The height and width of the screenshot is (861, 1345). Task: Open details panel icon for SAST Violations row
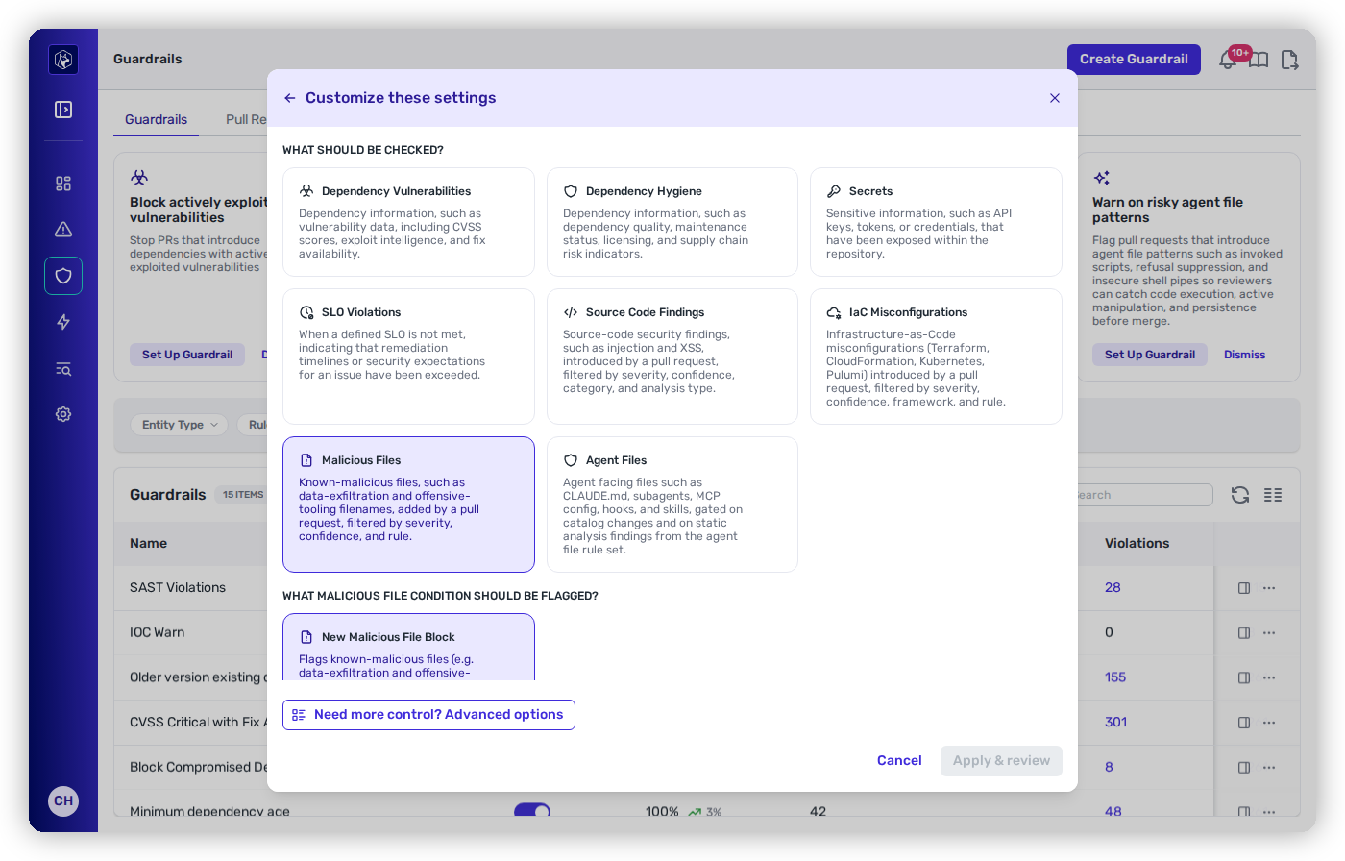(x=1244, y=588)
